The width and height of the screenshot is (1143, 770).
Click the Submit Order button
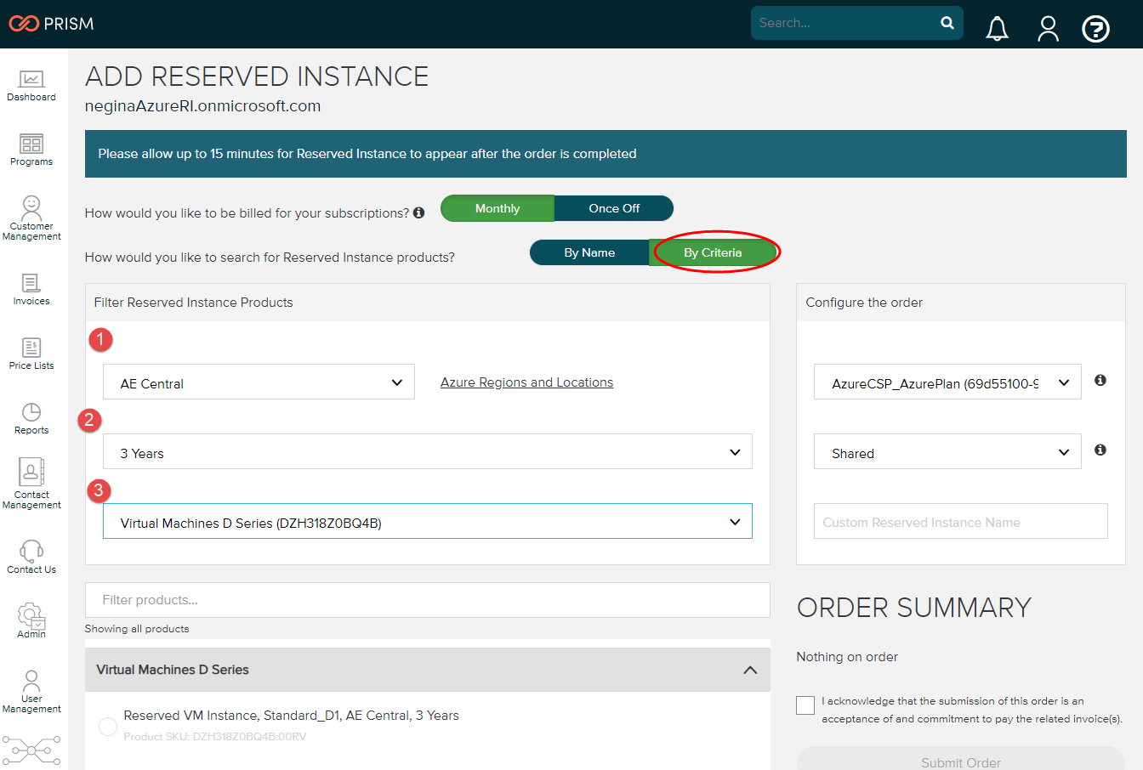point(960,761)
